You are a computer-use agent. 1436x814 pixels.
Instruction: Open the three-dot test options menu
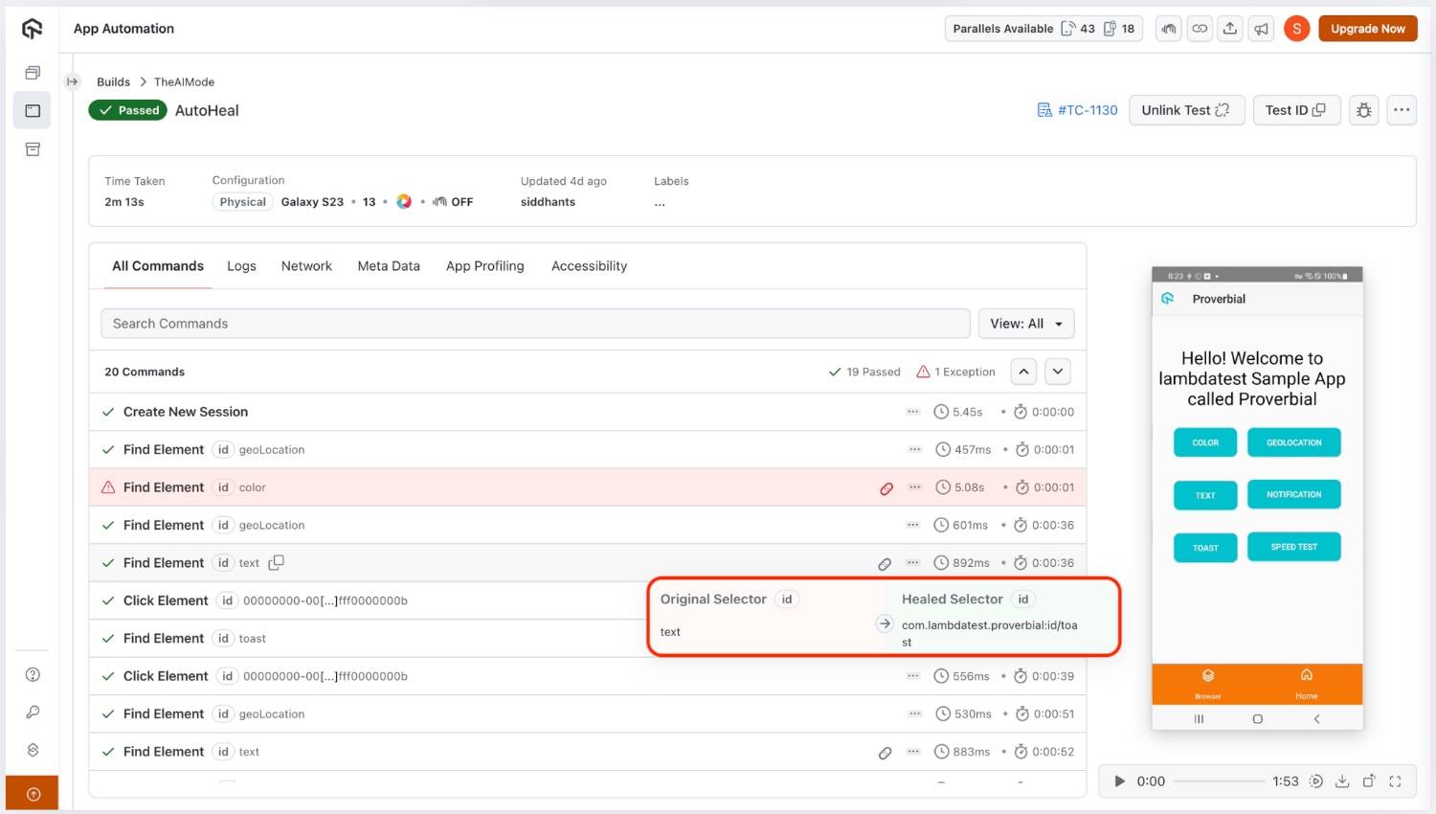pos(1402,110)
